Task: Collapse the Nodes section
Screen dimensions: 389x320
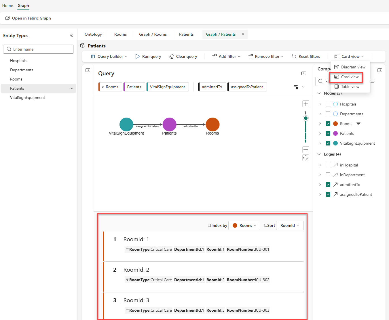Action: click(319, 93)
